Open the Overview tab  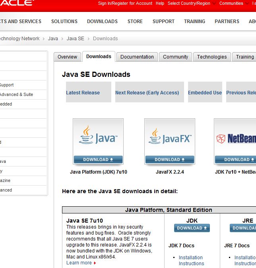point(68,57)
